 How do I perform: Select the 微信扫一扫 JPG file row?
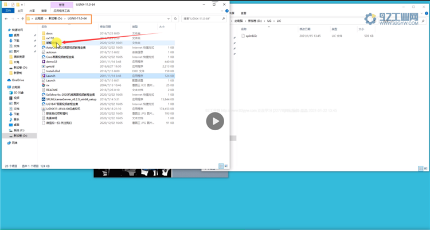[108, 123]
